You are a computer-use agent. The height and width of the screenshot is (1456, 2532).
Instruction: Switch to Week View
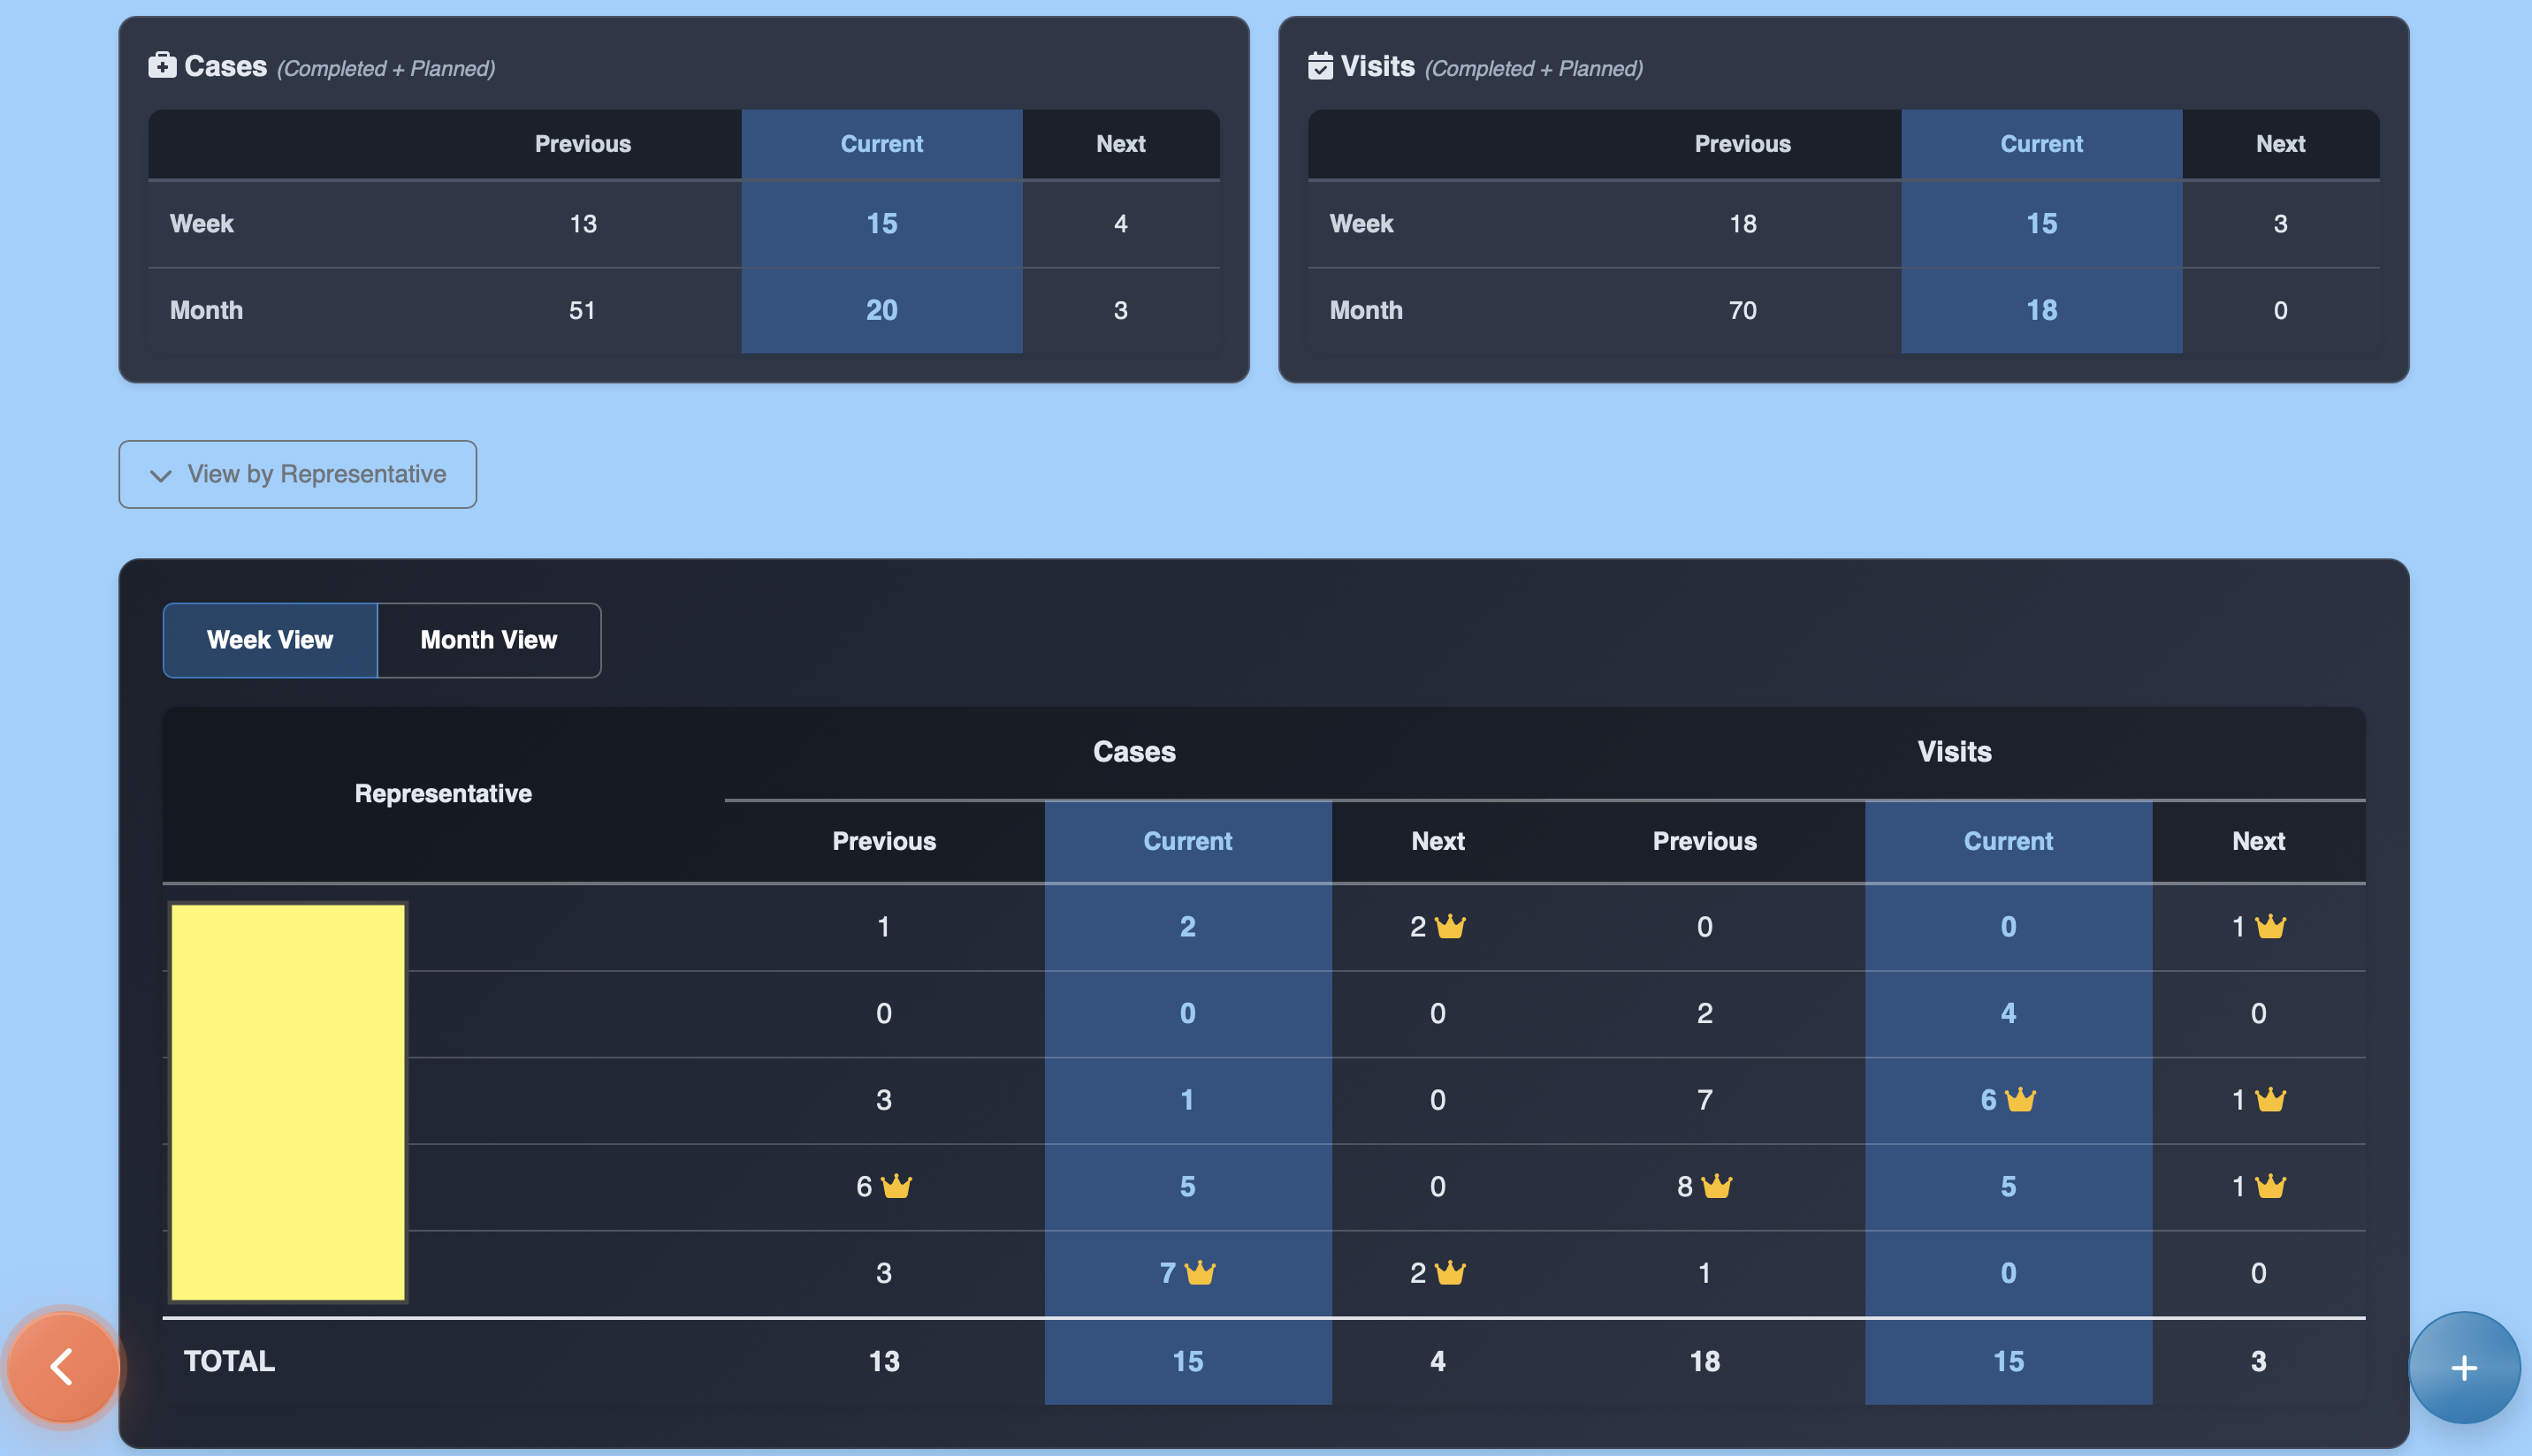point(271,640)
